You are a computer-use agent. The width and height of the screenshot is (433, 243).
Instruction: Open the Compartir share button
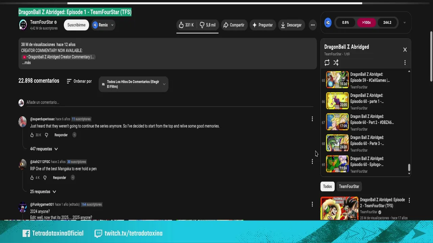click(x=234, y=25)
